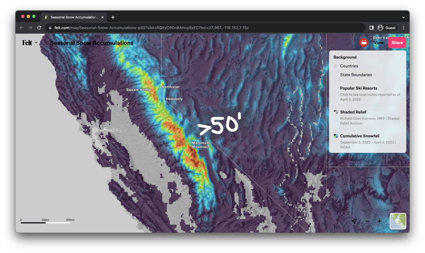Click the Cumulative Snowfall color legend swatch

click(336, 136)
